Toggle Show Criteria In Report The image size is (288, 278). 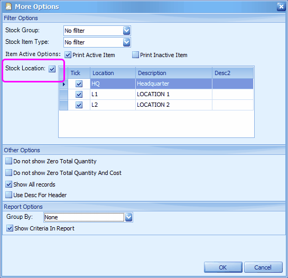(10, 228)
